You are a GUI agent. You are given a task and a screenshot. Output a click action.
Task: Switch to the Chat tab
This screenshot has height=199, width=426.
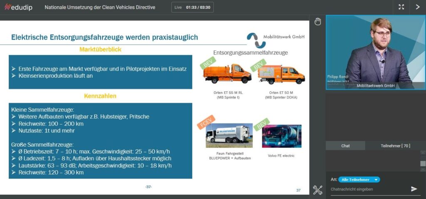pyautogui.click(x=345, y=146)
